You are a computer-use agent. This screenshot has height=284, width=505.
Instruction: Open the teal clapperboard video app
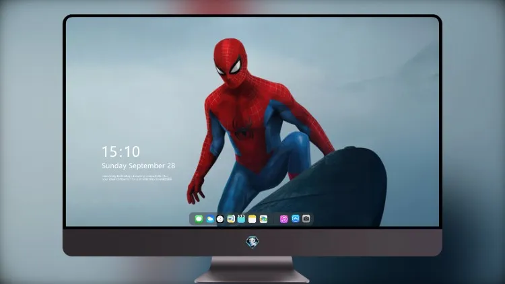coord(241,219)
